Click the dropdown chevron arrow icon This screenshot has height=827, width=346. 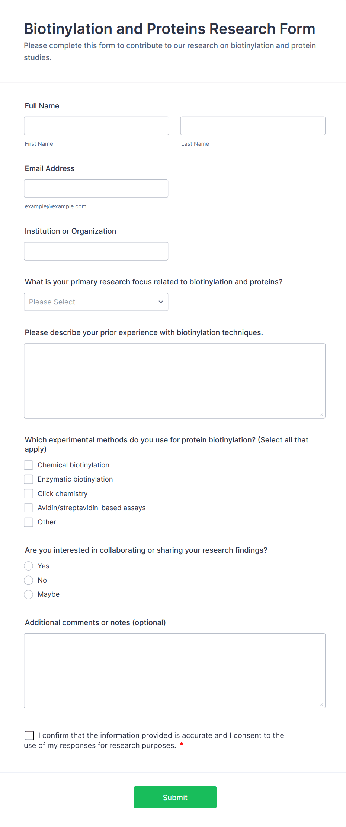[x=161, y=302]
